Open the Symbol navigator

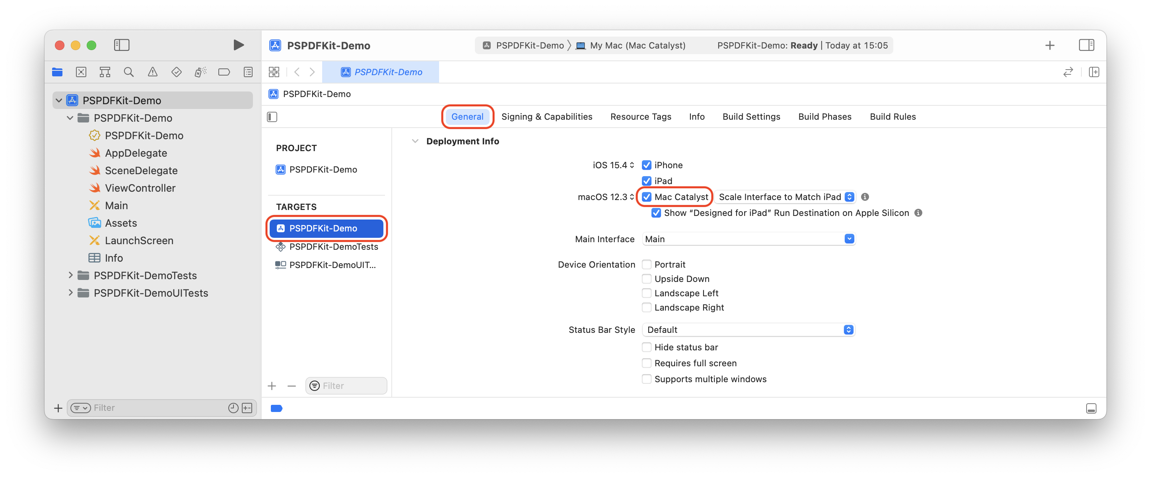pos(105,72)
